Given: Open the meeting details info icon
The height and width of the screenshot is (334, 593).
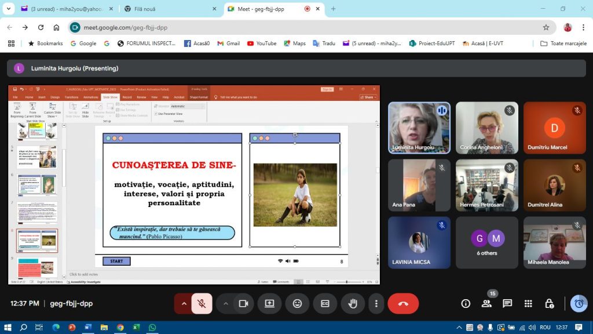Looking at the screenshot, I should tap(466, 303).
